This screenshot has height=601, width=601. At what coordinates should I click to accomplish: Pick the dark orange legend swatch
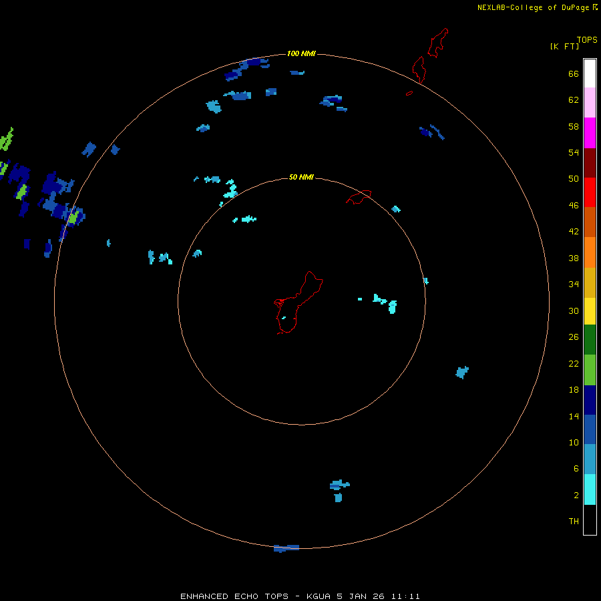pyautogui.click(x=590, y=222)
